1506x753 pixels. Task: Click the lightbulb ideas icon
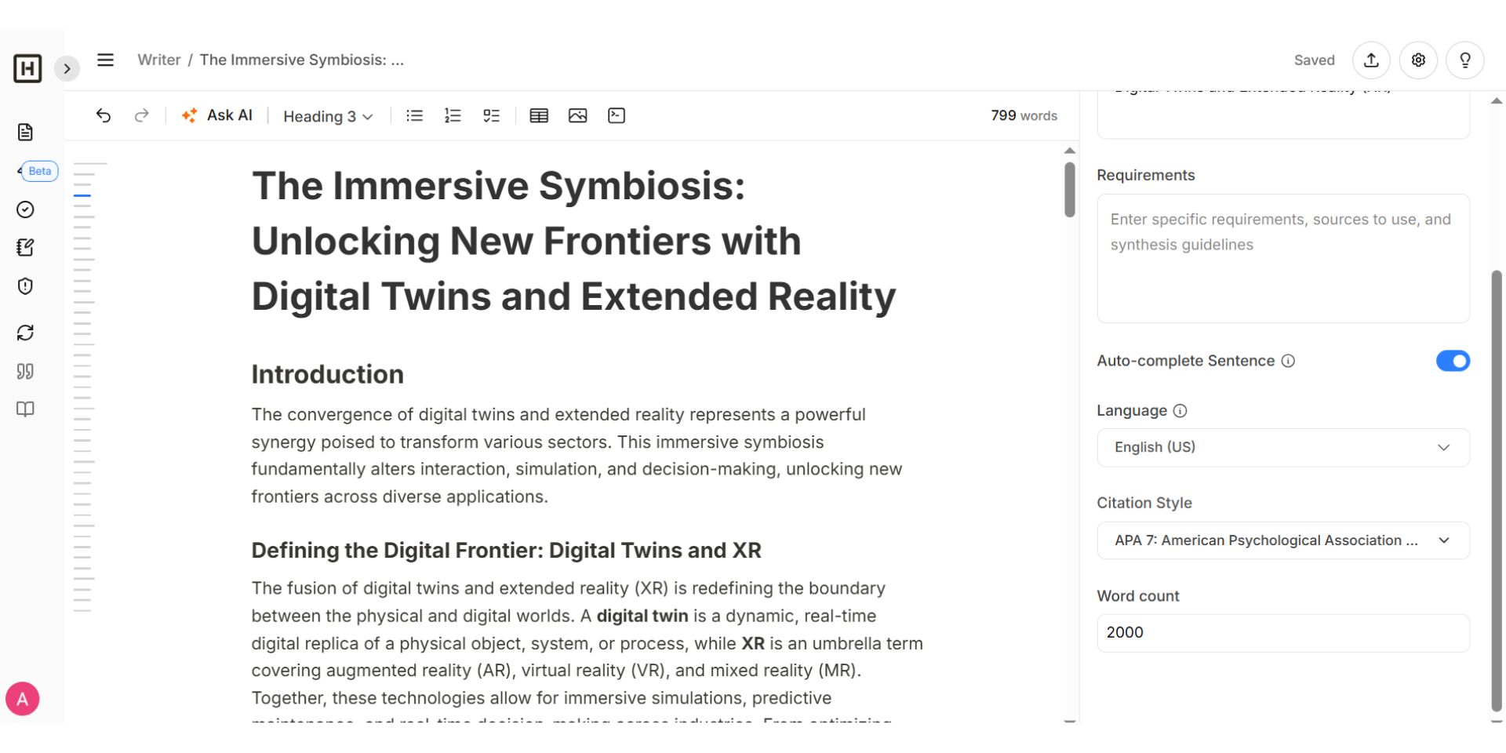tap(1465, 60)
